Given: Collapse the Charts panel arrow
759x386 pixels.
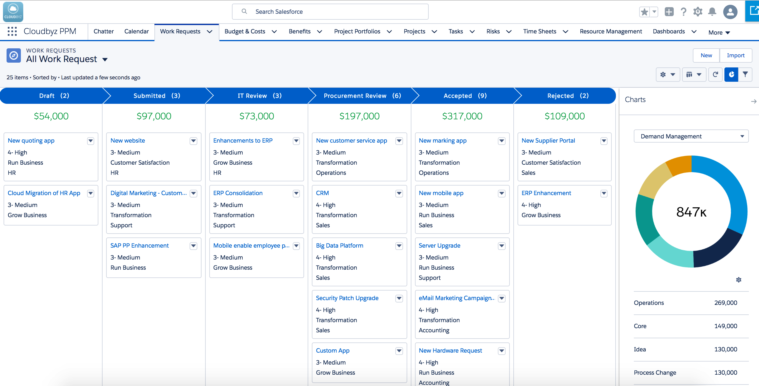Looking at the screenshot, I should click(754, 101).
